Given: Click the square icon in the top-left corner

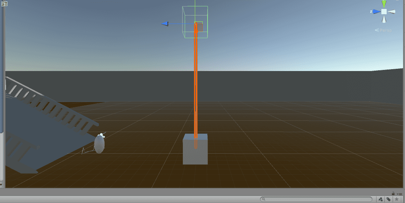Looking at the screenshot, I should [4, 4].
